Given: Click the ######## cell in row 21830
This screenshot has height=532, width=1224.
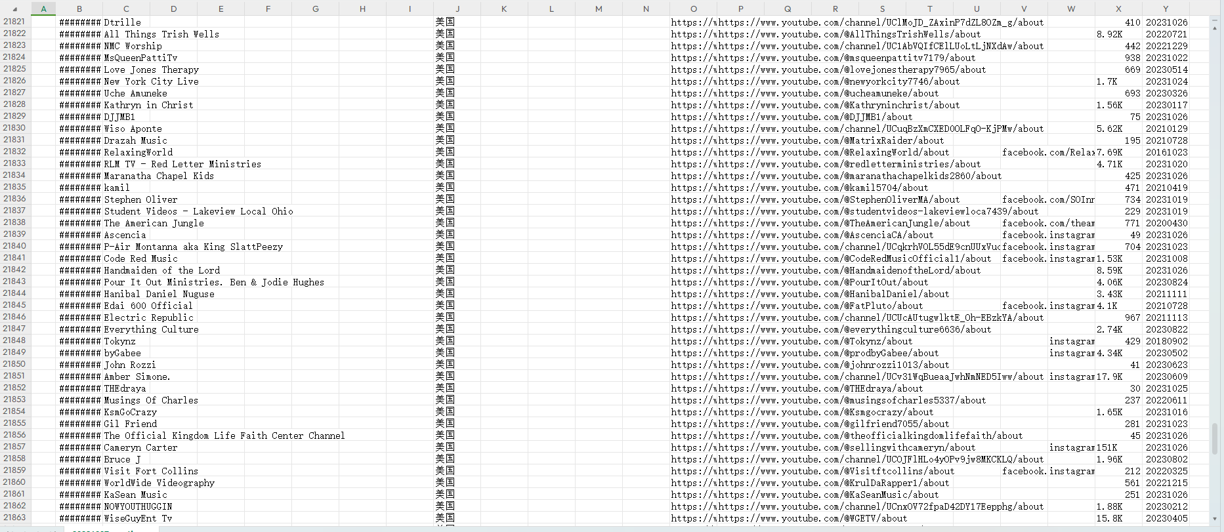Looking at the screenshot, I should [x=79, y=129].
